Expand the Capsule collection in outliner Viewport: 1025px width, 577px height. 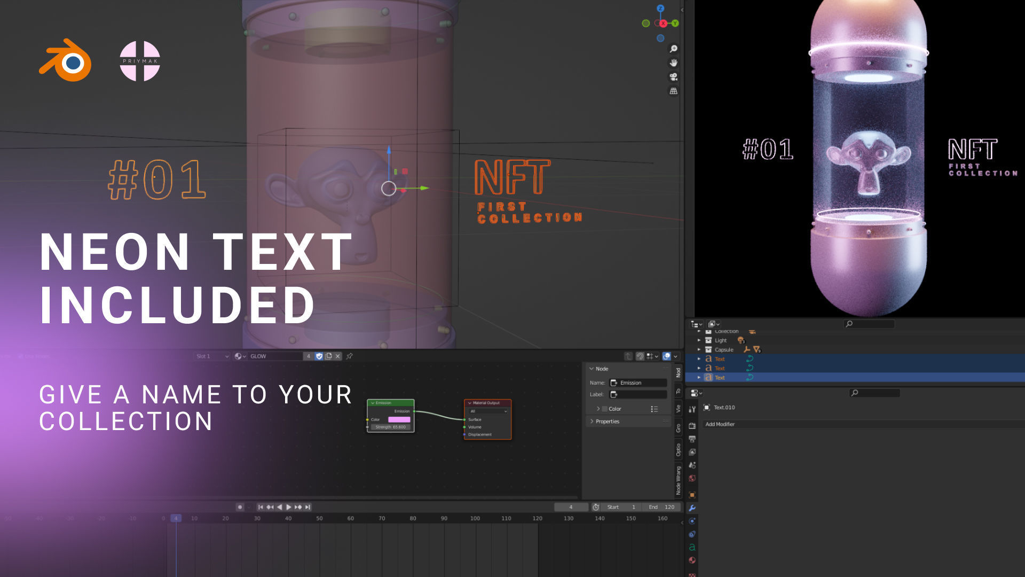tap(699, 350)
